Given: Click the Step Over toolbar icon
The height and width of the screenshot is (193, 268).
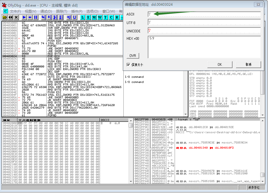Looking at the screenshot, I should (50, 17).
